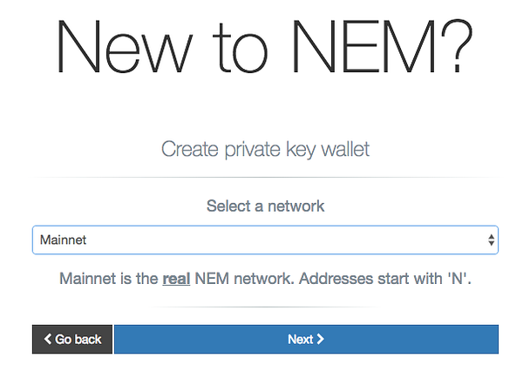Click the Go back button

[72, 339]
